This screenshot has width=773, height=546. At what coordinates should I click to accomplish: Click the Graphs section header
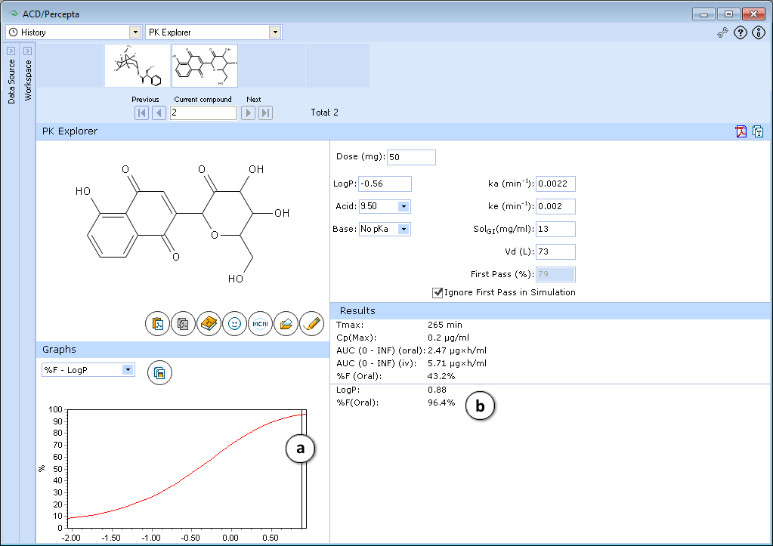click(x=183, y=350)
